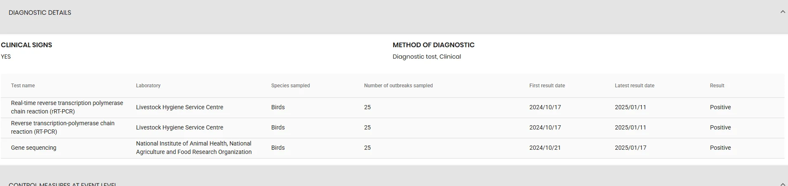
Task: Select the rRT-PCR test name cell
Action: click(67, 107)
